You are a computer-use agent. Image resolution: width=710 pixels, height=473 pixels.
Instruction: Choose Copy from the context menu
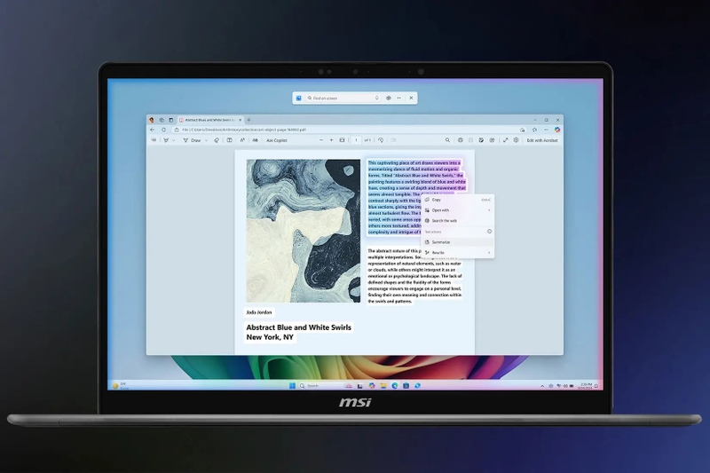coord(458,200)
